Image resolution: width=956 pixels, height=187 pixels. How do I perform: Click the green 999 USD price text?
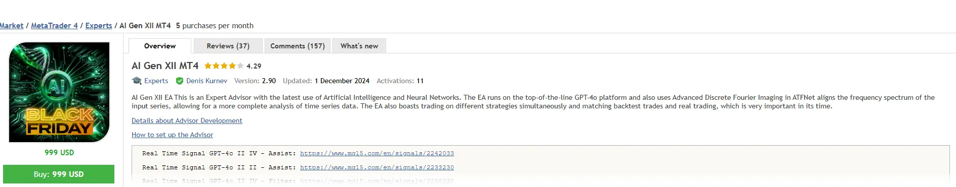point(59,152)
